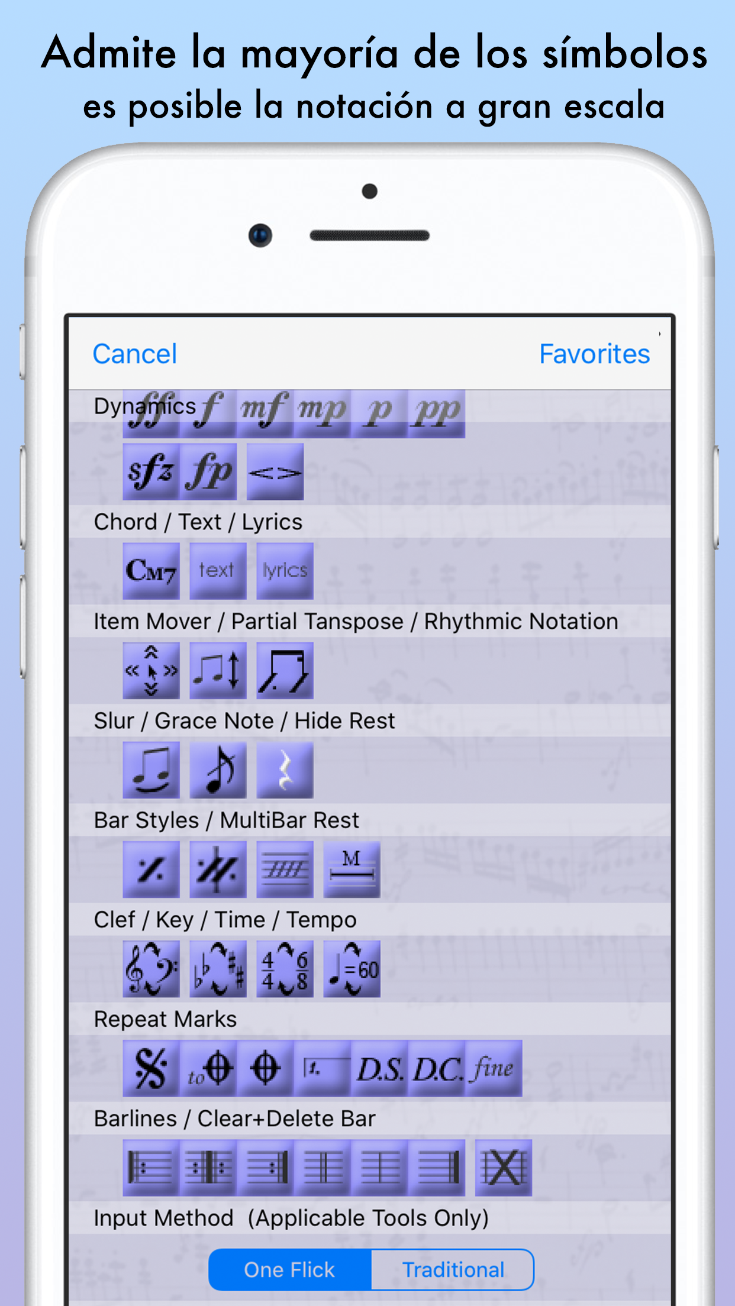735x1306 pixels.
Task: Add a CM7 chord symbol
Action: (x=151, y=571)
